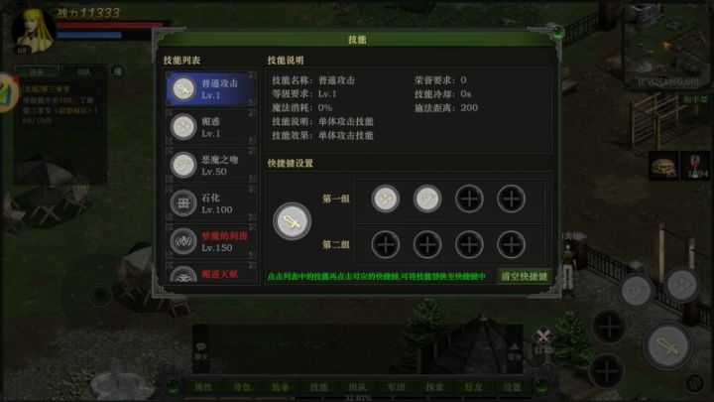Click the first hotkey slot in 第一组
The width and height of the screenshot is (714, 402).
385,199
